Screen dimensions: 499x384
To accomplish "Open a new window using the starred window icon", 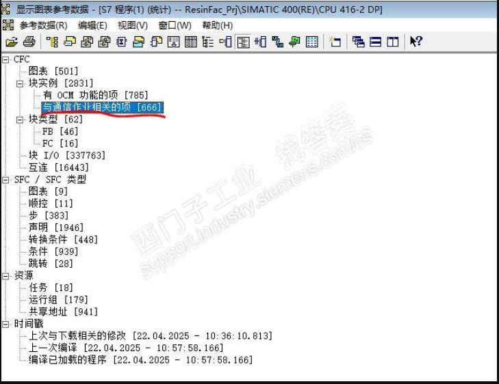I will (335, 42).
